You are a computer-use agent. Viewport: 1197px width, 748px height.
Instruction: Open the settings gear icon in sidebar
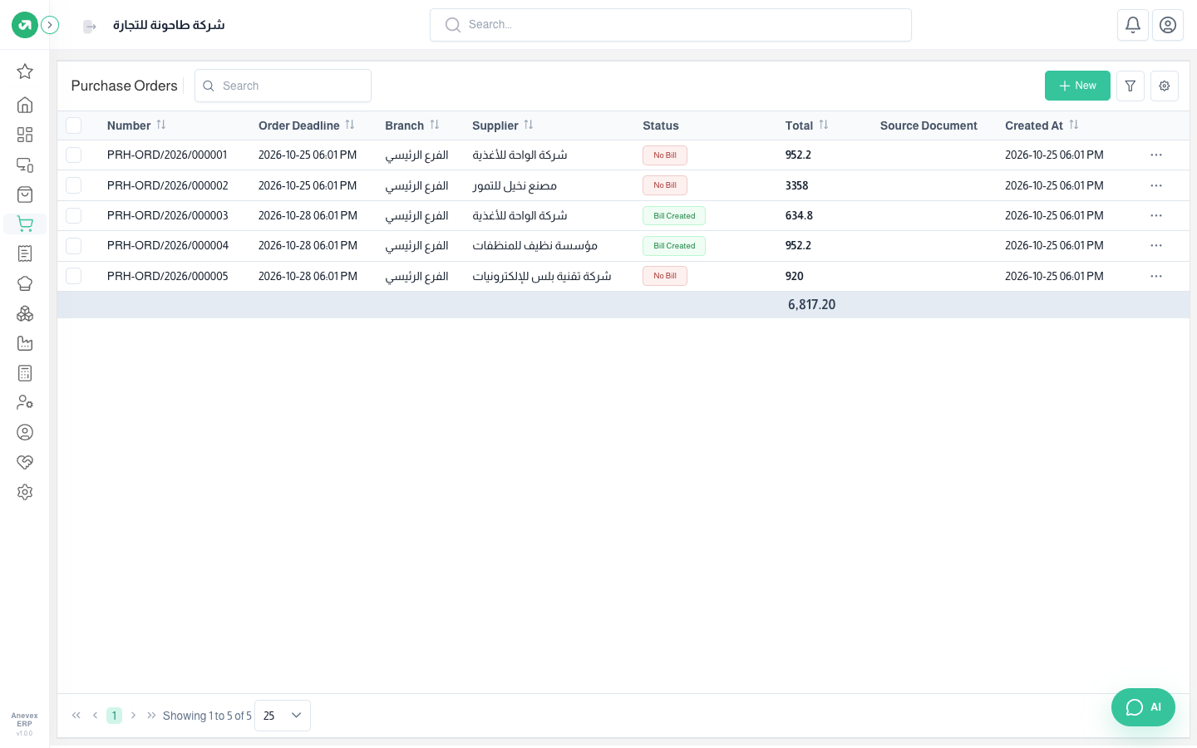pyautogui.click(x=25, y=492)
